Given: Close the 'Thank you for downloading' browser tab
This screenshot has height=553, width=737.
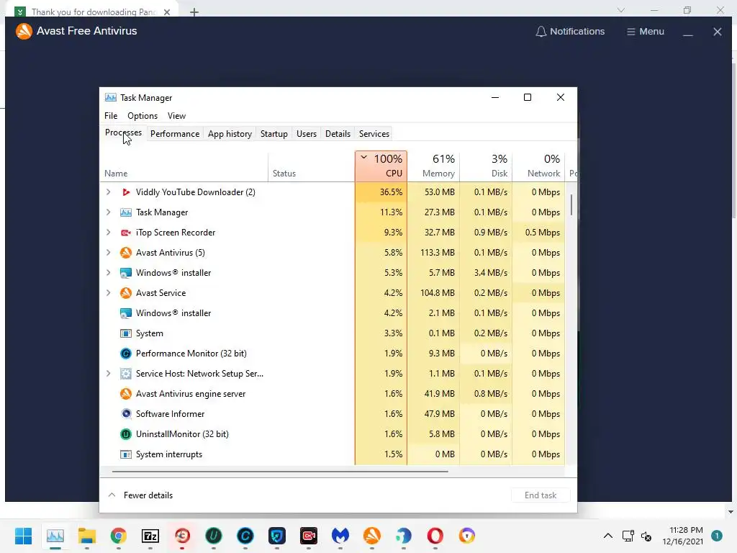Looking at the screenshot, I should coord(167,12).
